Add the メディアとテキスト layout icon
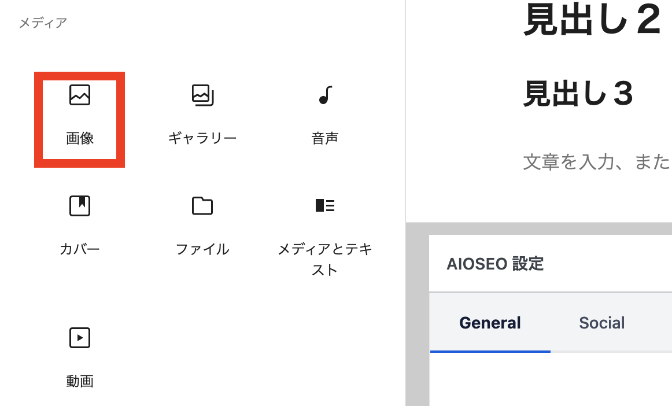Screen dimensions: 672x406 click(x=325, y=205)
